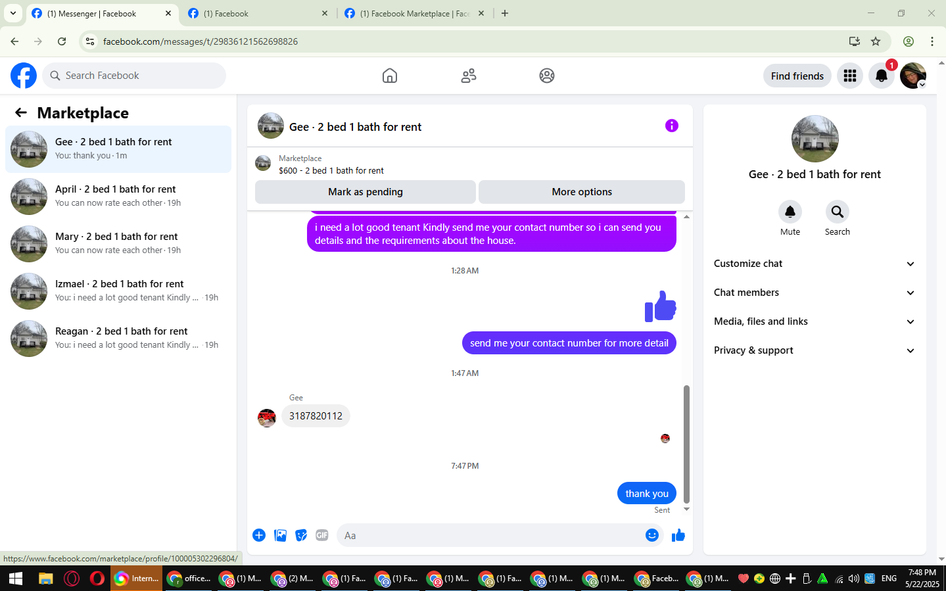This screenshot has width=946, height=591.
Task: Click the More options button
Action: coord(582,192)
